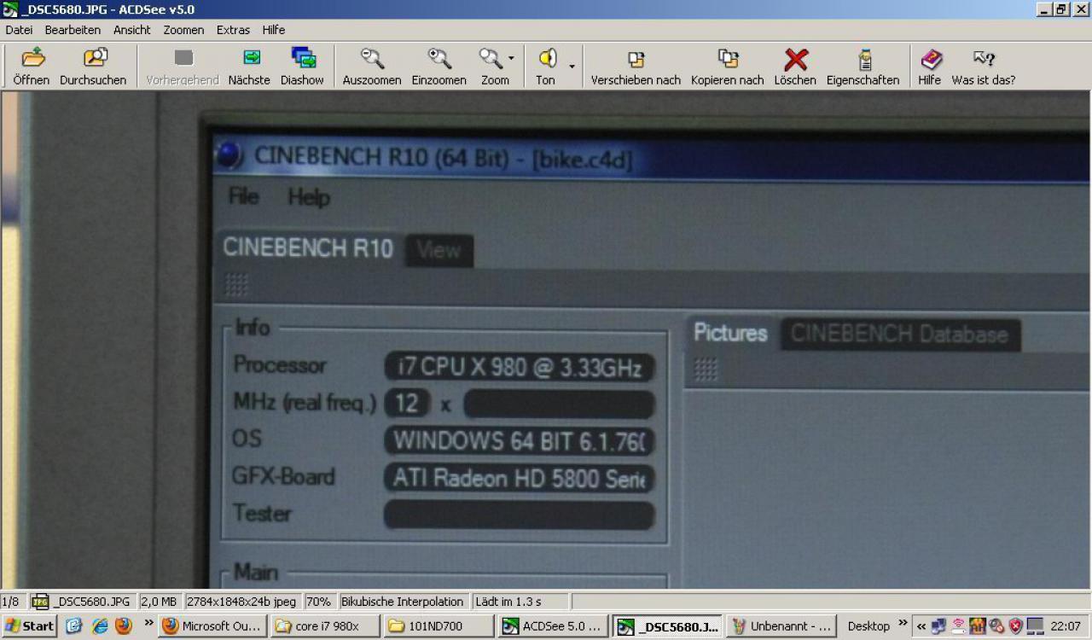Click the Desktop toolbar label

tap(868, 625)
